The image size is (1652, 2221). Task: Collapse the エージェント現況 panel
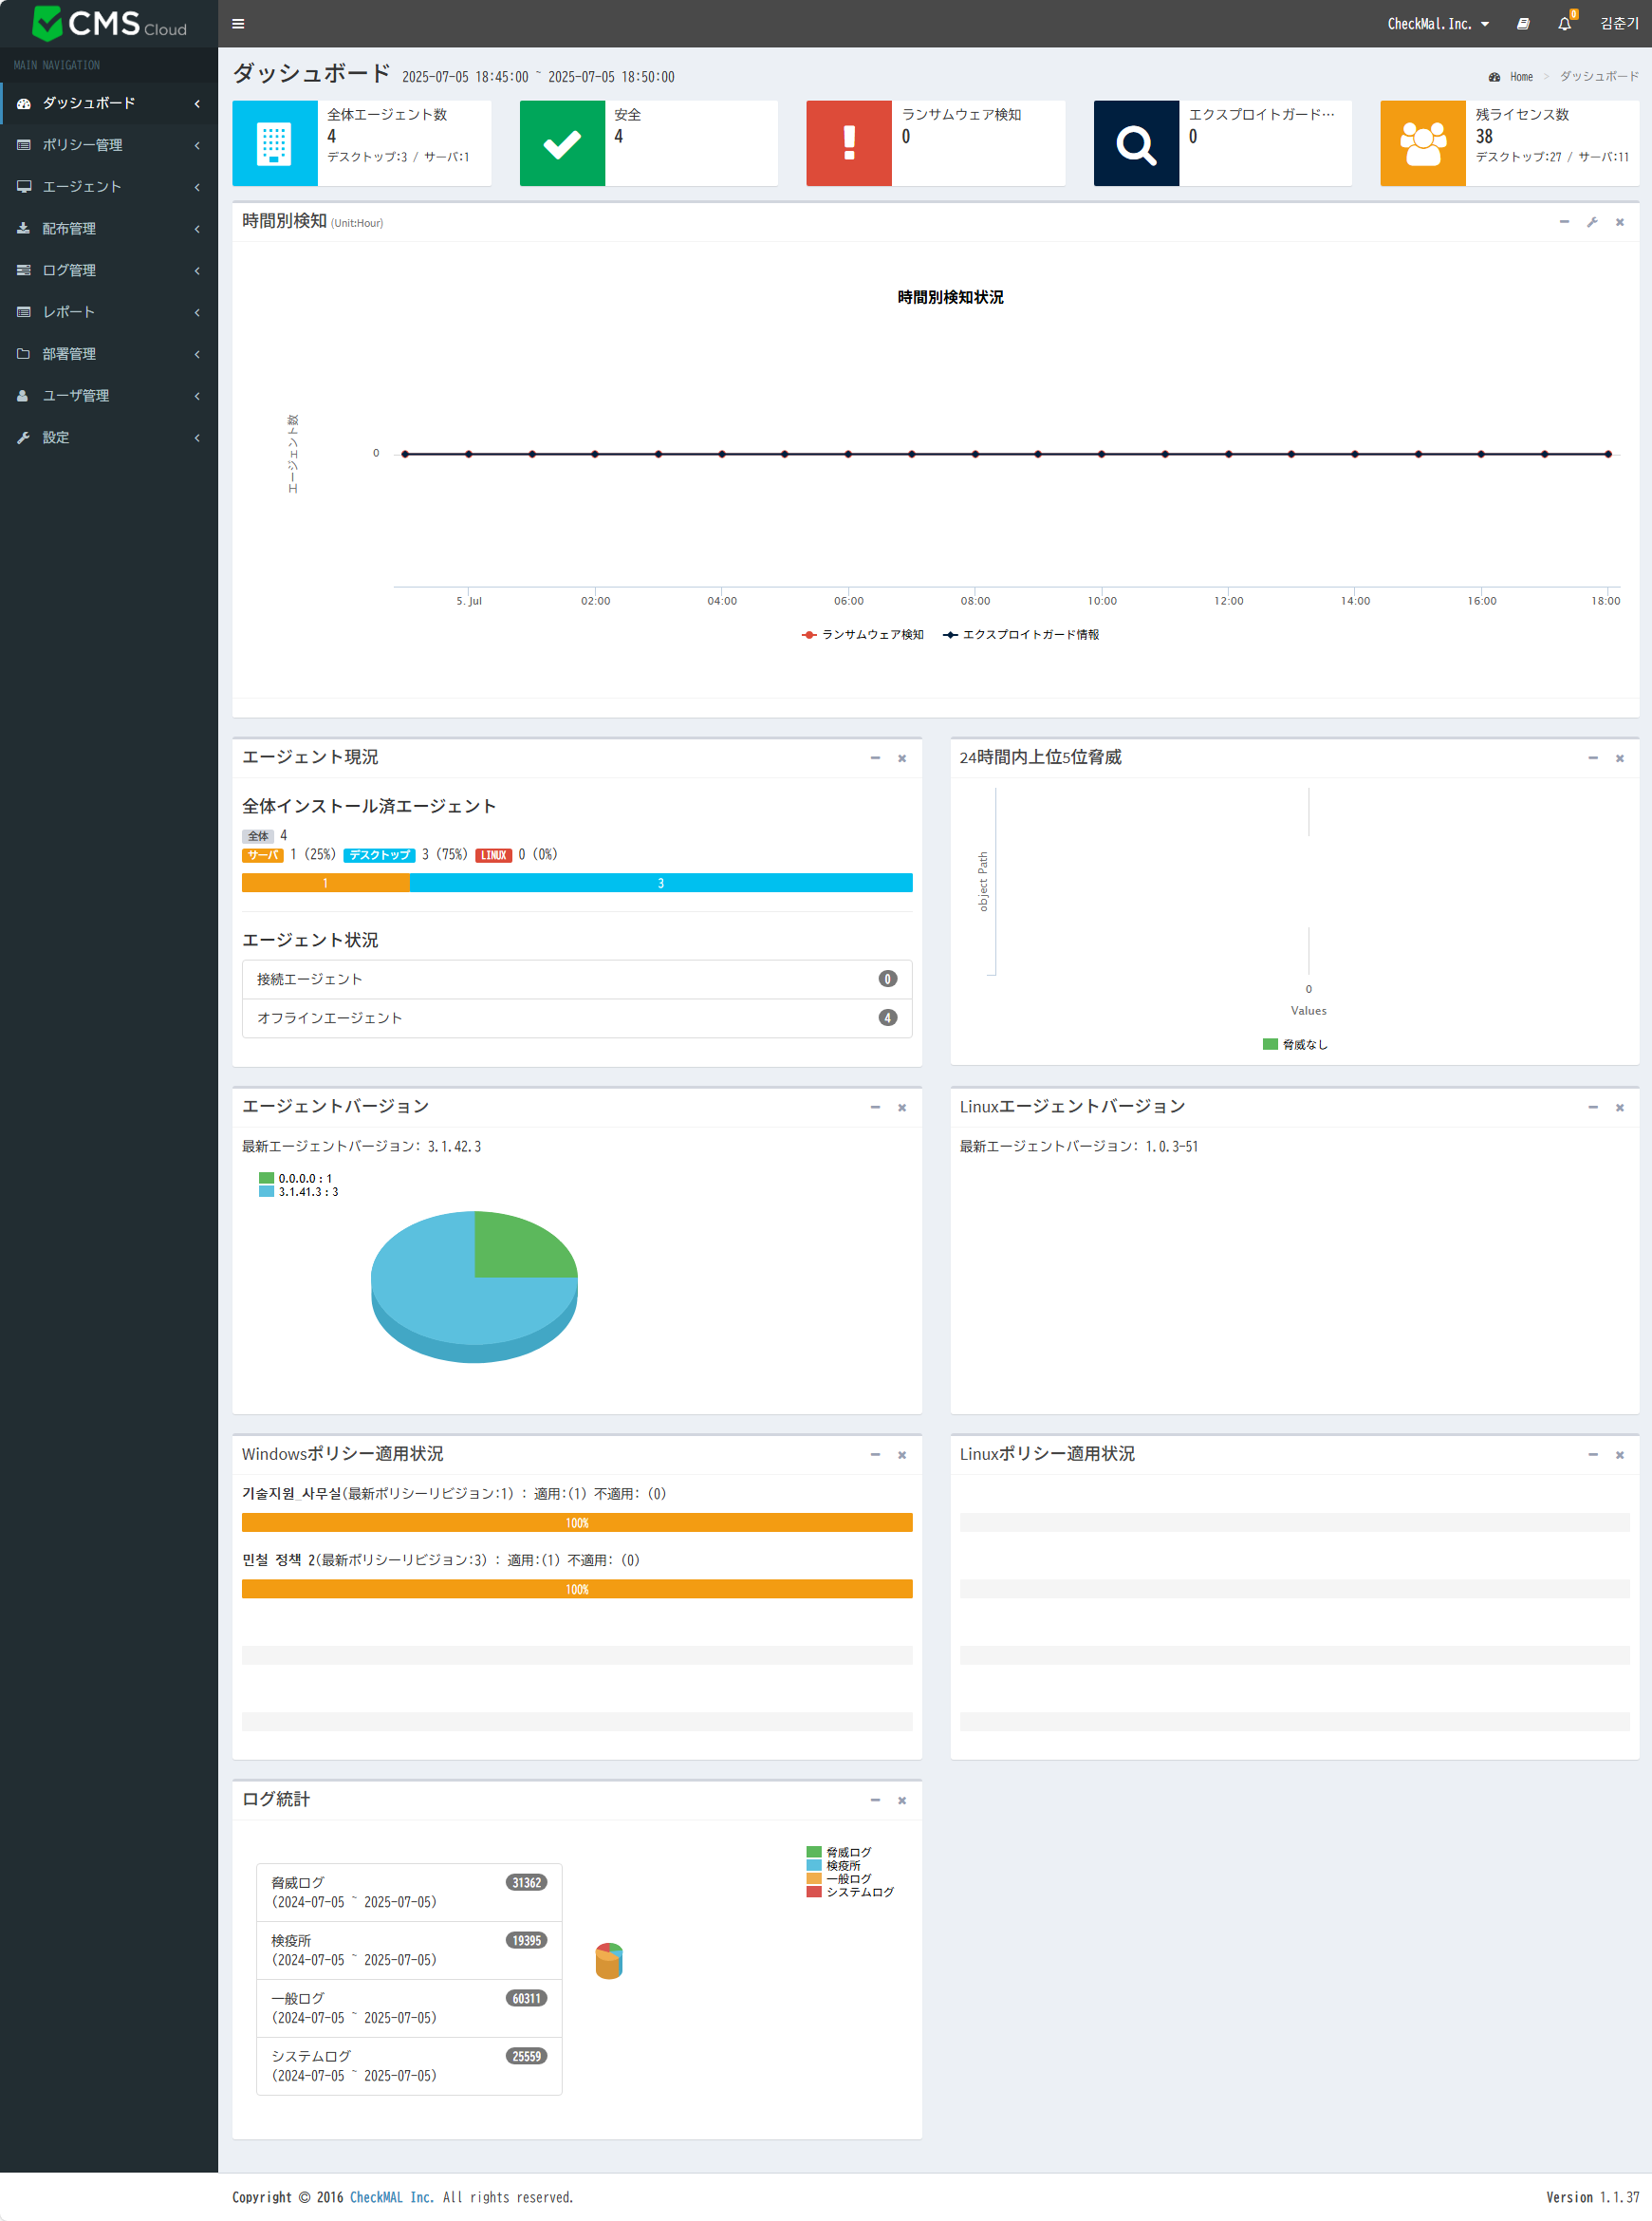click(875, 758)
